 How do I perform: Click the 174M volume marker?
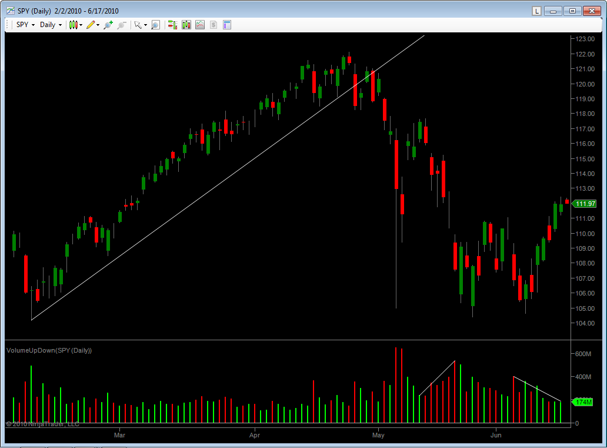click(583, 402)
